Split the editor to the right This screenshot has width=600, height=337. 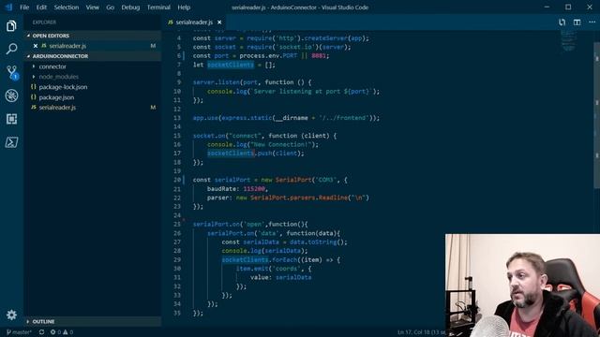tap(577, 22)
